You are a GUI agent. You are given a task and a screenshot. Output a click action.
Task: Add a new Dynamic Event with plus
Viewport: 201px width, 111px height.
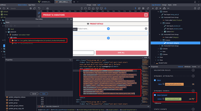(193, 91)
